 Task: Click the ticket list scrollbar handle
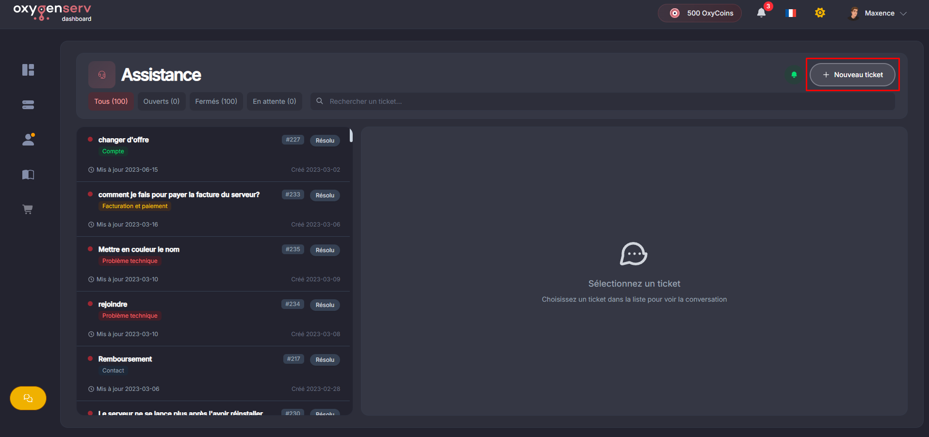coord(351,135)
